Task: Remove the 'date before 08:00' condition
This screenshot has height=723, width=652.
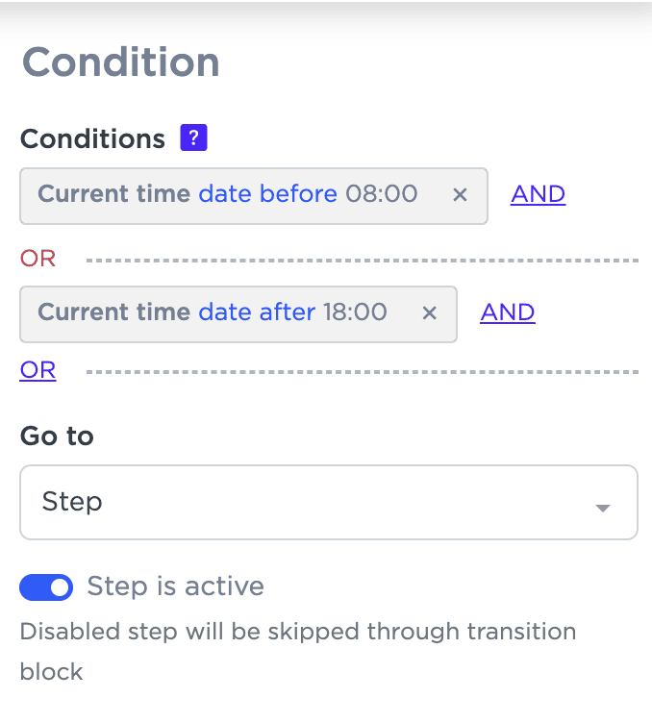Action: click(x=460, y=194)
